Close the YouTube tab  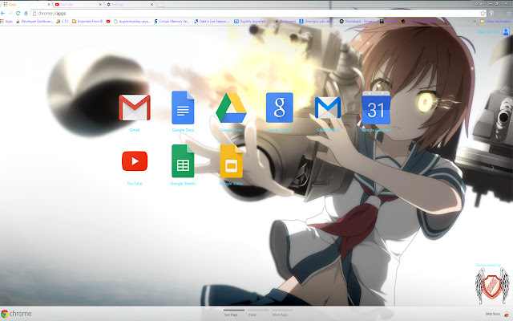[100, 4]
